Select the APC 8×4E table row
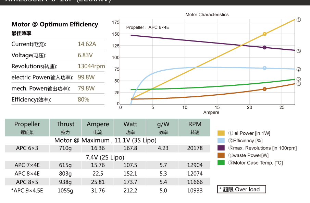Image resolution: width=310 pixels, height=203 pixels. coord(108,174)
